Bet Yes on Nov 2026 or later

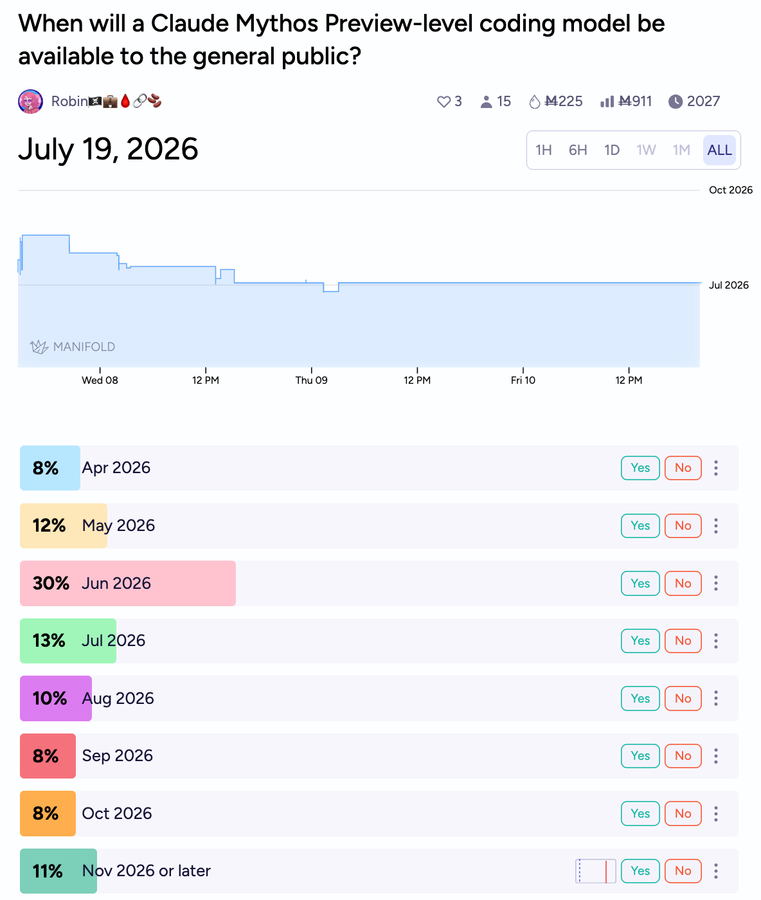[x=640, y=871]
